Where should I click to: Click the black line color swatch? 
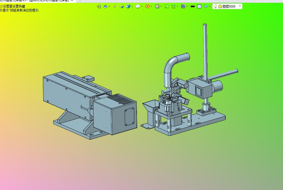pos(193,7)
